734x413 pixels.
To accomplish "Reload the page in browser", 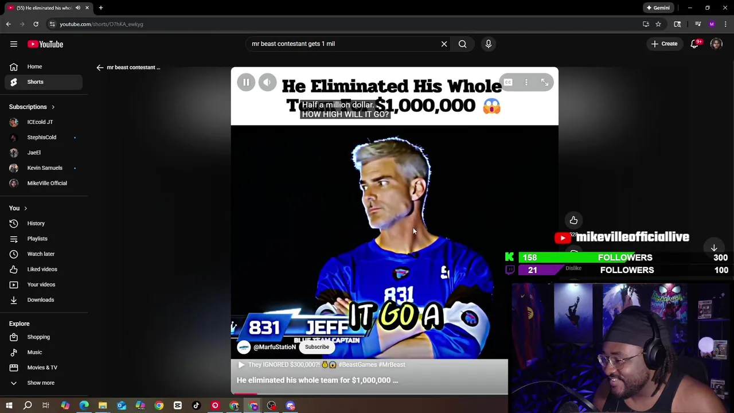I will [36, 24].
